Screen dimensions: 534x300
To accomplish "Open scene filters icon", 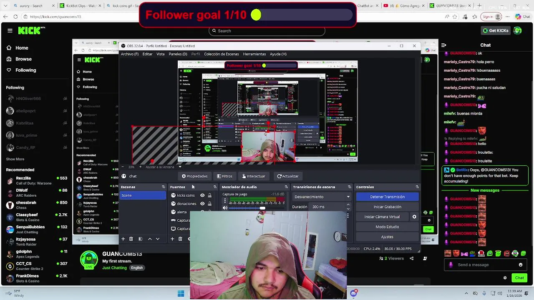I will (x=140, y=239).
